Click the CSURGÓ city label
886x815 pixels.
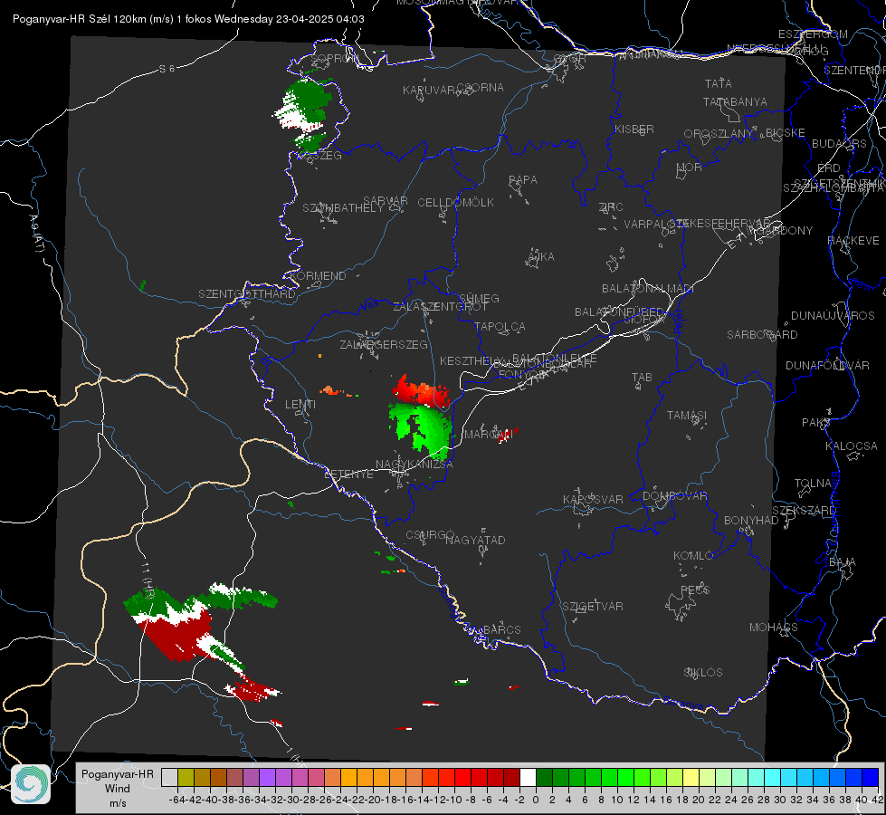pyautogui.click(x=430, y=535)
